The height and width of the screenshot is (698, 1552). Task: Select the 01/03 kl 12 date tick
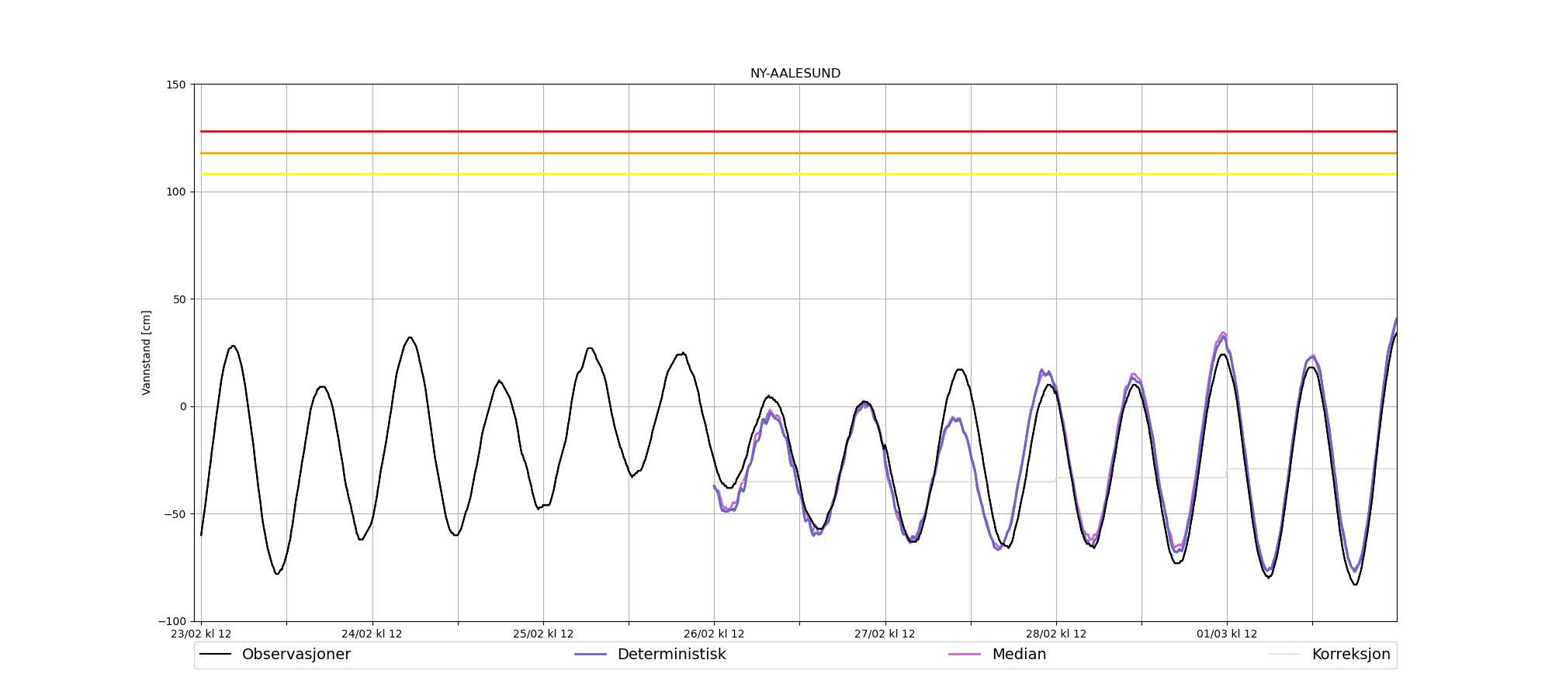click(x=1227, y=634)
